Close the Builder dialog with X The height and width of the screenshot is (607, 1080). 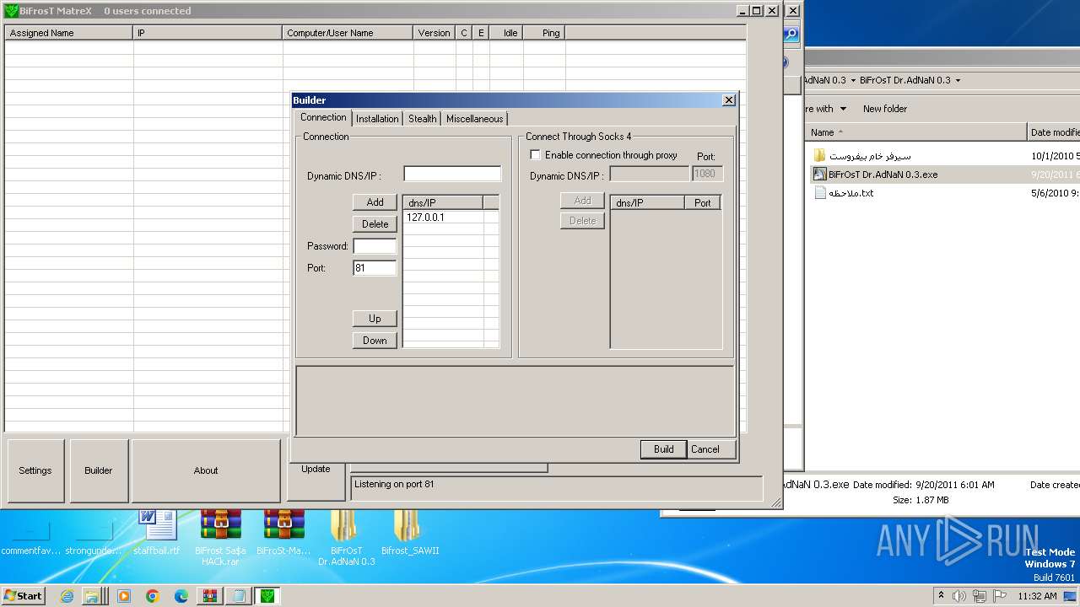click(x=729, y=99)
